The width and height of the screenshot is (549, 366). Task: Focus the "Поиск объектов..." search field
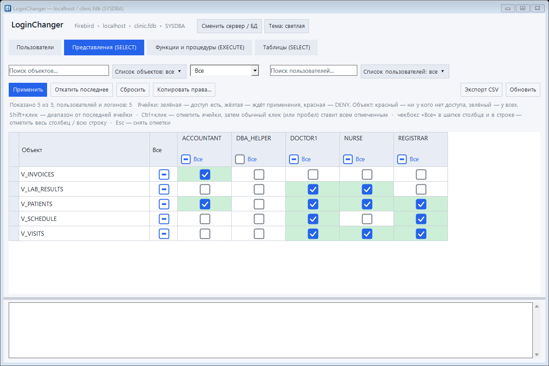click(59, 71)
